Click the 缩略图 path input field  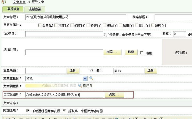[64, 53]
